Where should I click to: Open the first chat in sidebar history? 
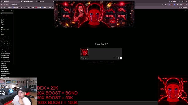click(x=6, y=36)
